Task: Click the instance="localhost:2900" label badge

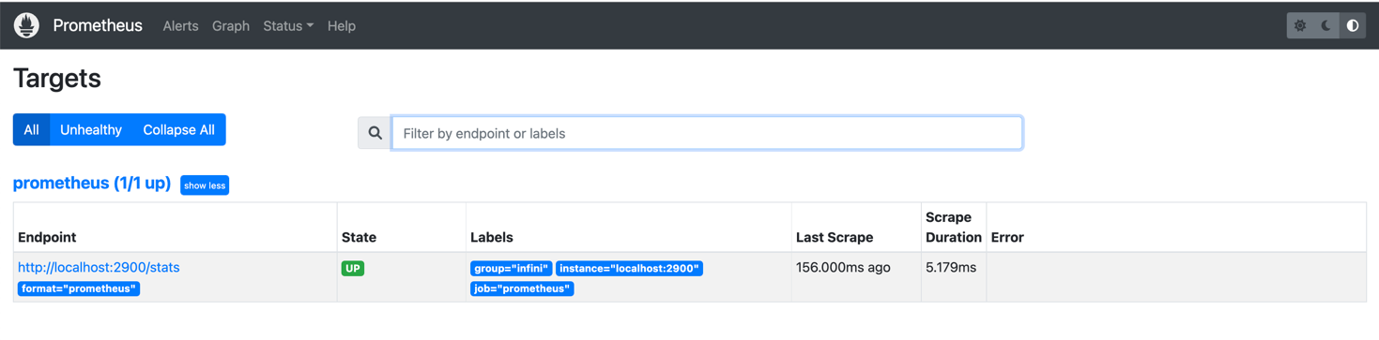Action: point(629,268)
